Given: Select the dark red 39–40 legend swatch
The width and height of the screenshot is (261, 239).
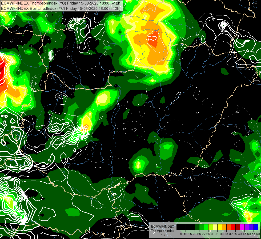Looking at the screenshot, I should (238, 227).
